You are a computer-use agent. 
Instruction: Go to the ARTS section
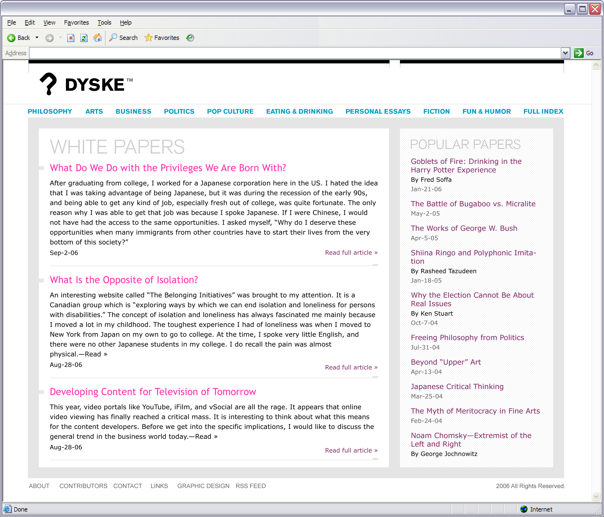(x=94, y=111)
